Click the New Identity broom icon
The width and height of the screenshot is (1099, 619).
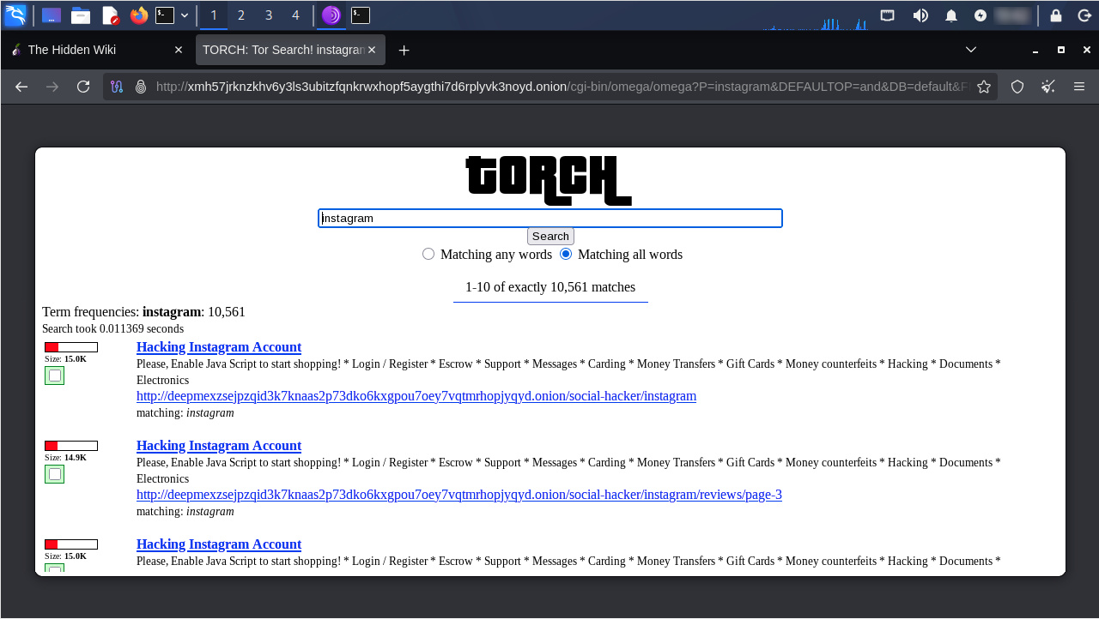click(1048, 87)
